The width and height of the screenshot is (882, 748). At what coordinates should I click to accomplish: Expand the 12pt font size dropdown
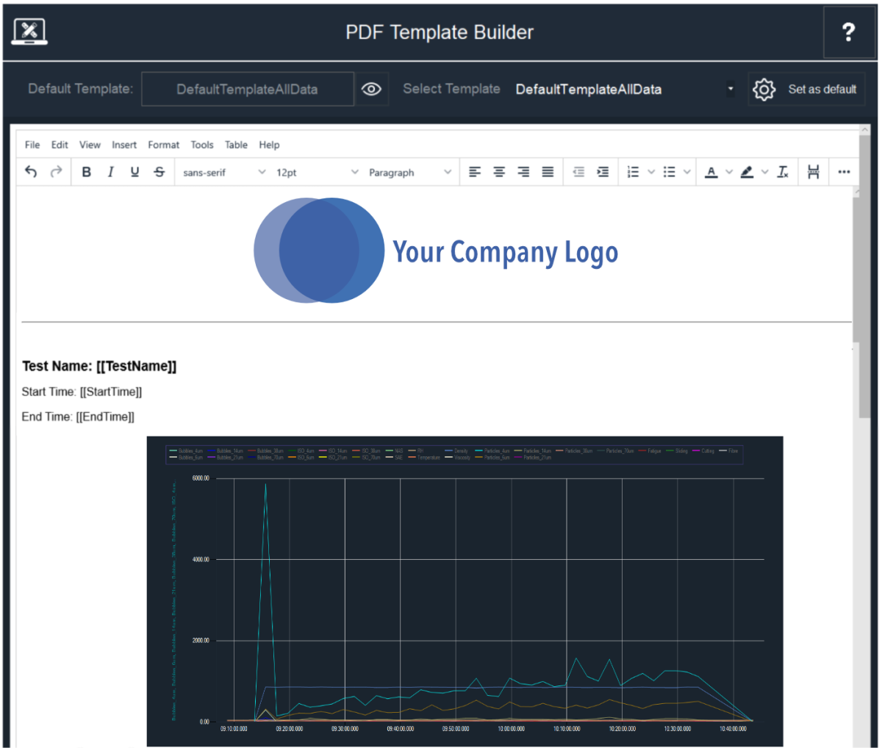point(317,172)
